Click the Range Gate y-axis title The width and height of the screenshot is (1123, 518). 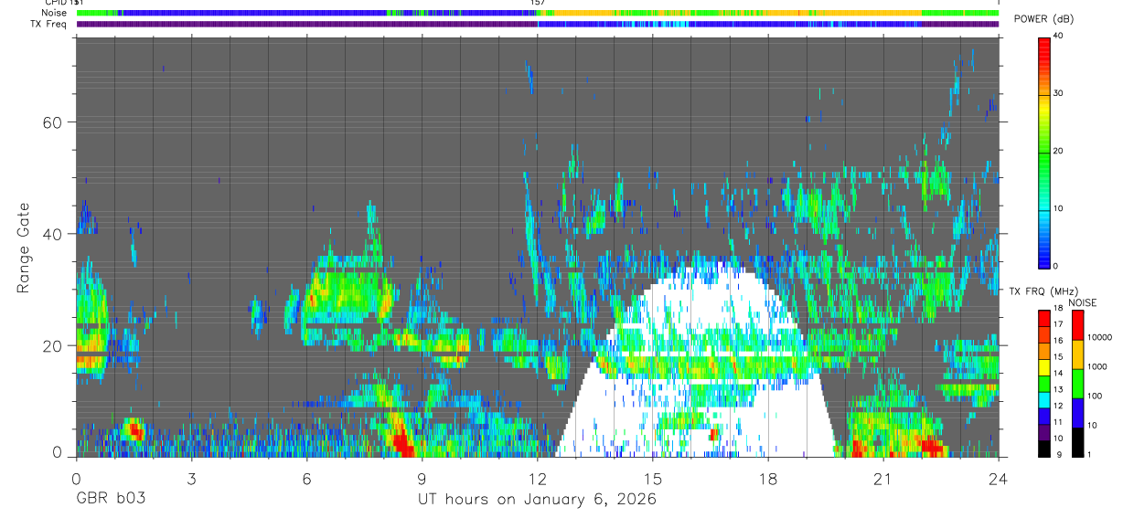[x=23, y=248]
